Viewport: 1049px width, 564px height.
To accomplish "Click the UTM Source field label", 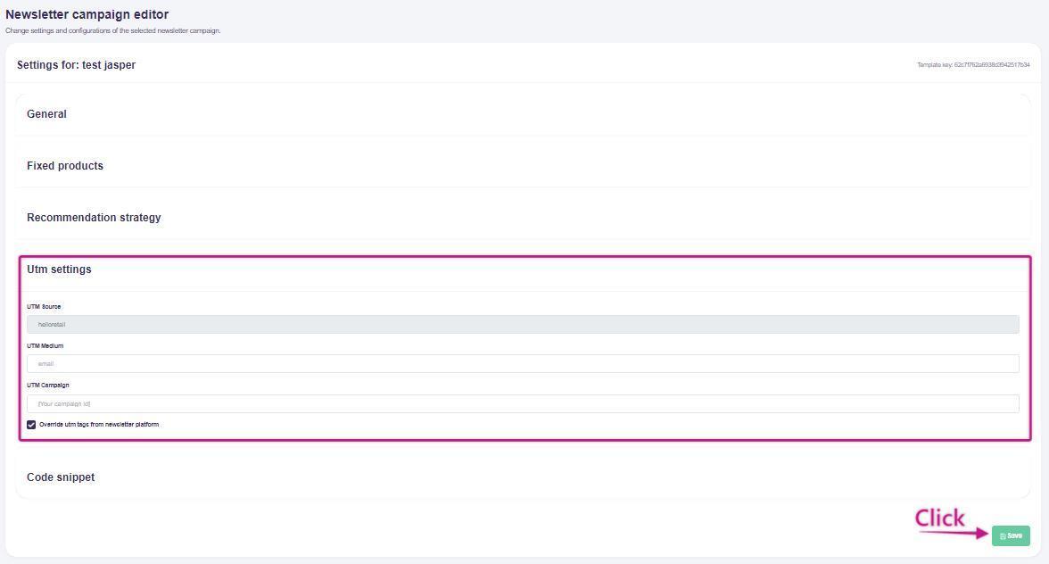I will tap(44, 307).
